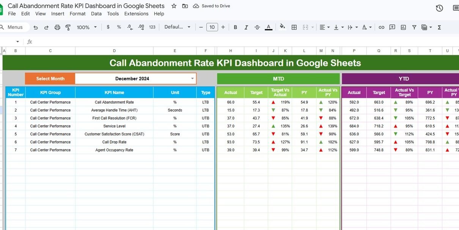Image resolution: width=459 pixels, height=230 pixels.
Task: Expand the 100% zoom dropdown
Action: 87,27
